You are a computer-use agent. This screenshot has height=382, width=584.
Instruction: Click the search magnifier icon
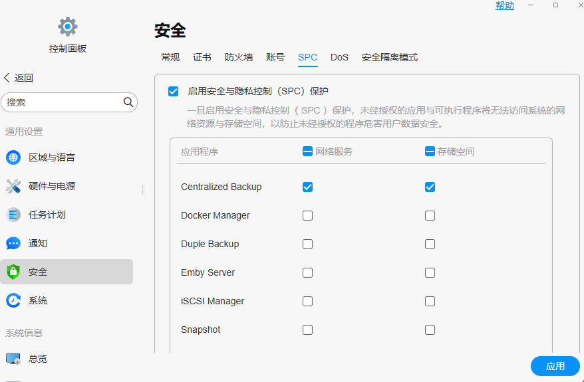tap(128, 102)
